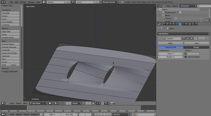Collapse the Mesh Tools panel header
The image size is (211, 116).
pos(7,6)
